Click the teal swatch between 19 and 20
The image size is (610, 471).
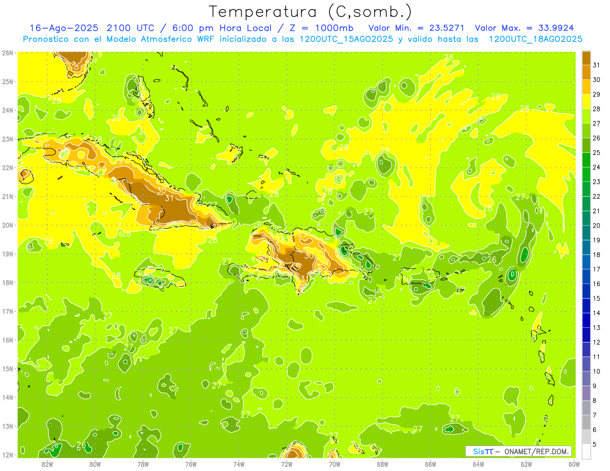pyautogui.click(x=586, y=232)
